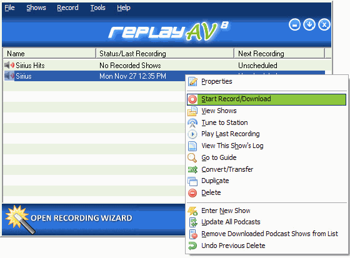
Task: Open the Shows menu
Action: pyautogui.click(x=36, y=8)
